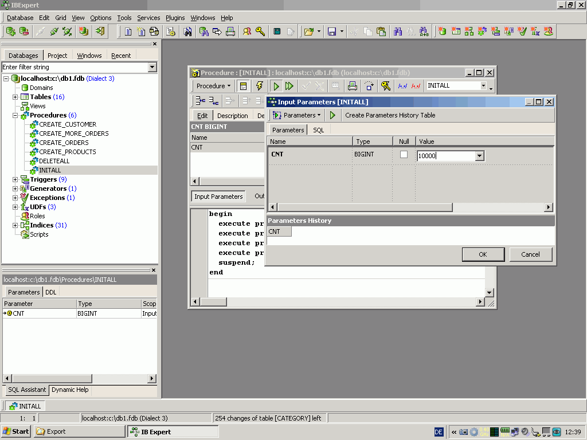Image resolution: width=587 pixels, height=440 pixels.
Task: Click Cancel in Input Parameters dialog
Action: [x=530, y=254]
